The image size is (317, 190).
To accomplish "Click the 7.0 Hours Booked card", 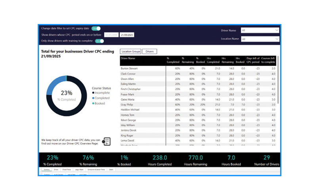I will pos(231,160).
